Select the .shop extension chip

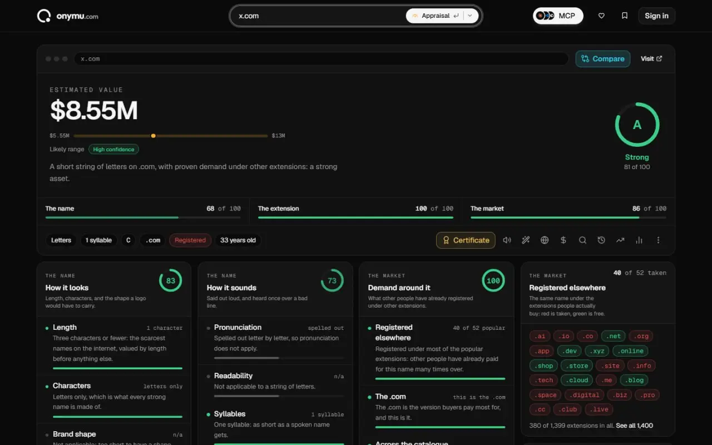(x=543, y=365)
